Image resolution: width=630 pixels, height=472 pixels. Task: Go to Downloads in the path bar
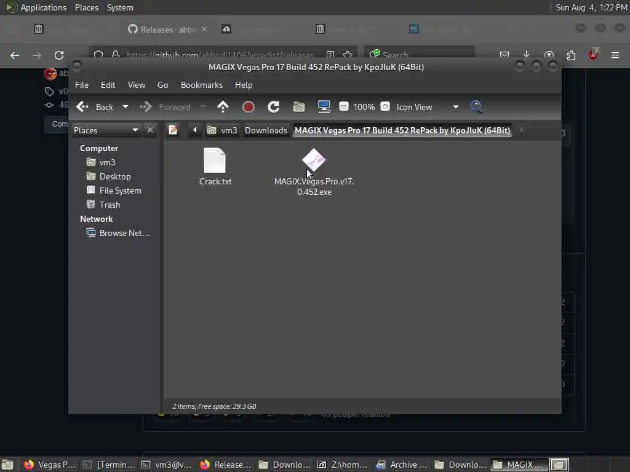266,130
